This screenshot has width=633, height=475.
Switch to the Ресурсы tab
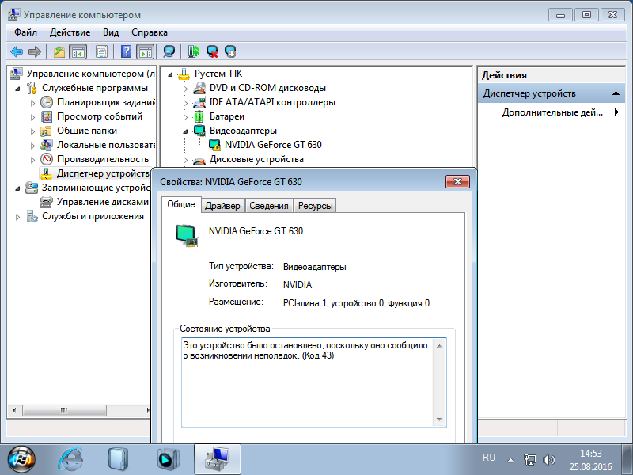tap(315, 206)
